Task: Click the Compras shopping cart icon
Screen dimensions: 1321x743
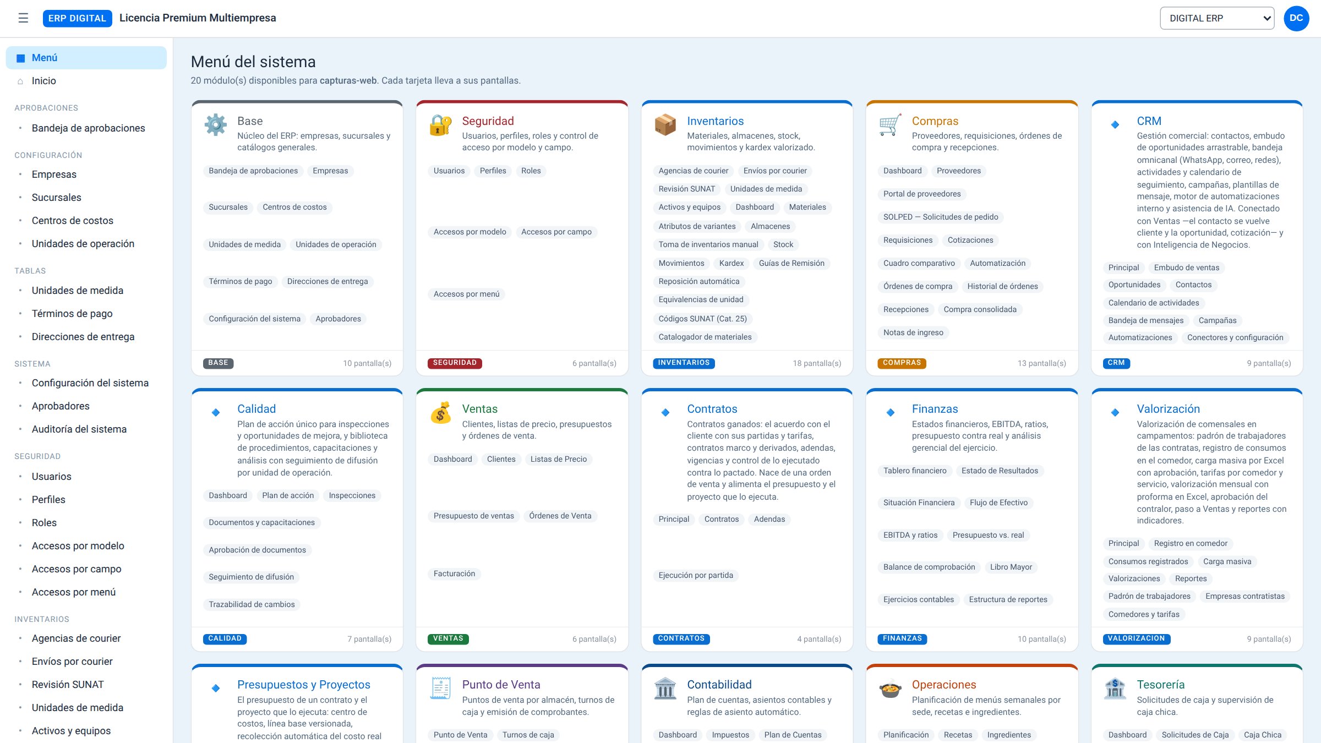Action: tap(890, 125)
